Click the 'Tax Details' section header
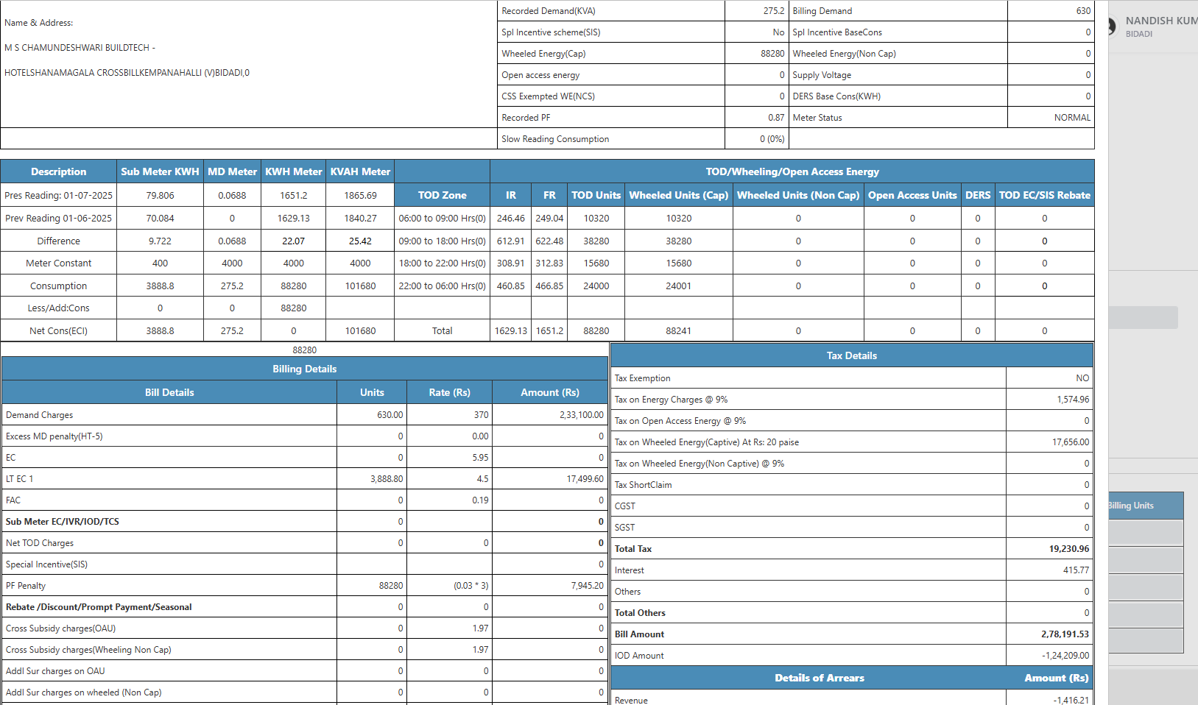This screenshot has height=705, width=1198. pyautogui.click(x=851, y=355)
